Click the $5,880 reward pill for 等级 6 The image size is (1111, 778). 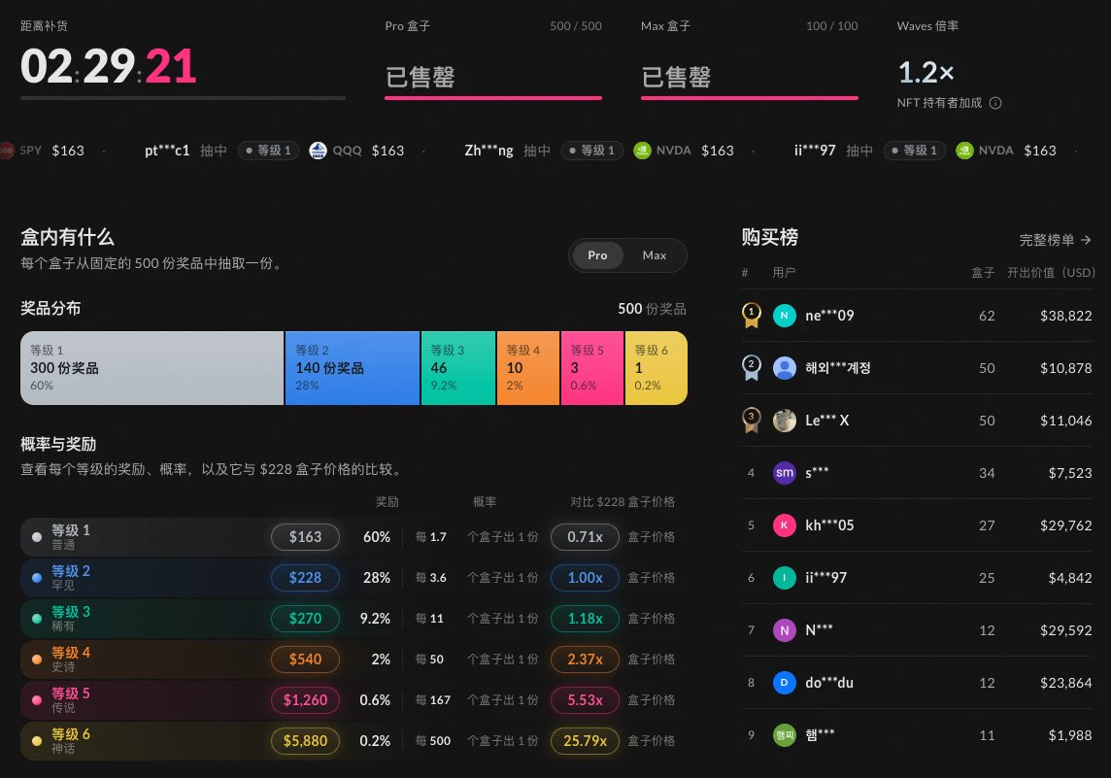point(305,740)
